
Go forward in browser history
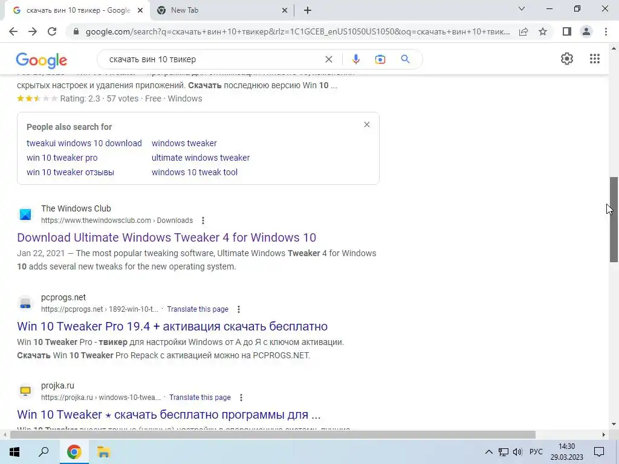pos(33,31)
